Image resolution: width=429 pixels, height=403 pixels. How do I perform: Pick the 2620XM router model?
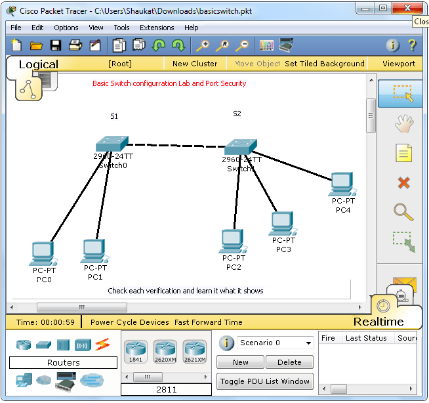165,352
